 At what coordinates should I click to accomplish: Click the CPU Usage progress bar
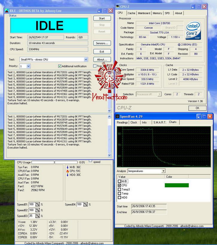tap(54, 162)
